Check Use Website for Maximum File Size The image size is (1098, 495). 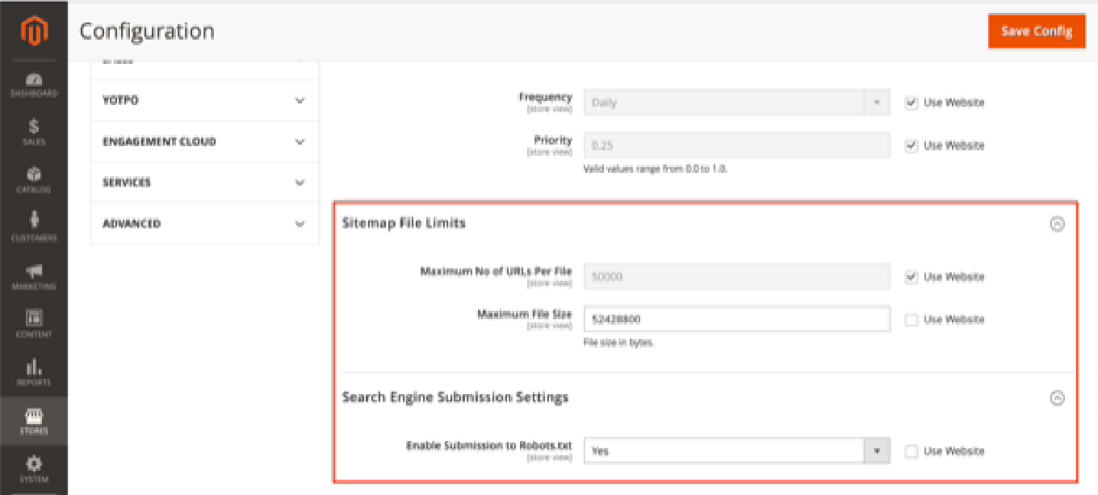click(912, 320)
